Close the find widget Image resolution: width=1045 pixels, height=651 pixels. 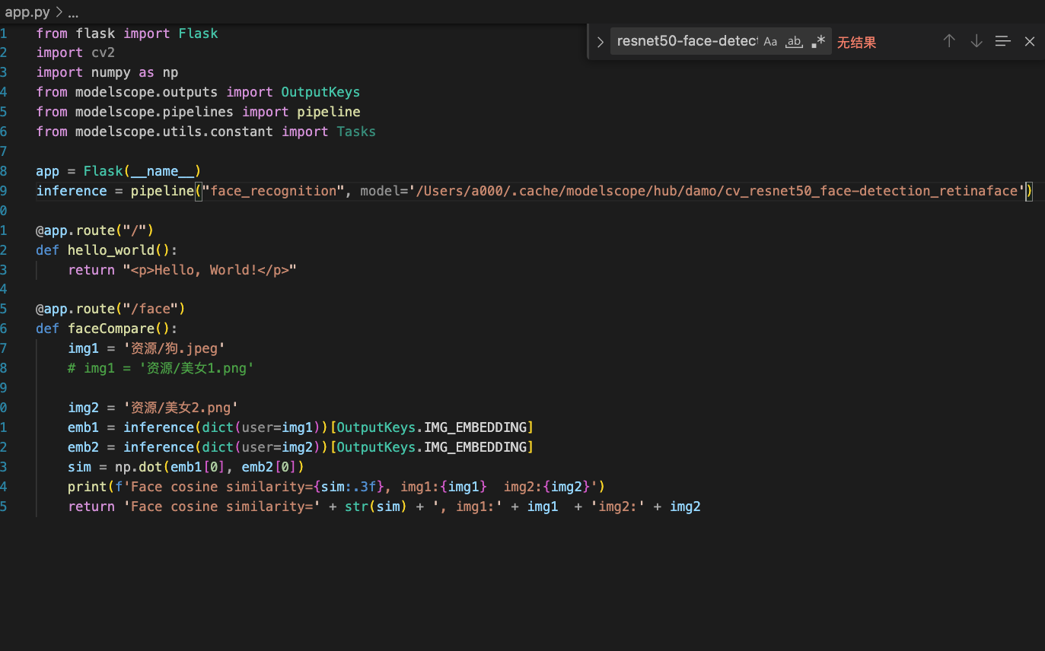(x=1030, y=41)
